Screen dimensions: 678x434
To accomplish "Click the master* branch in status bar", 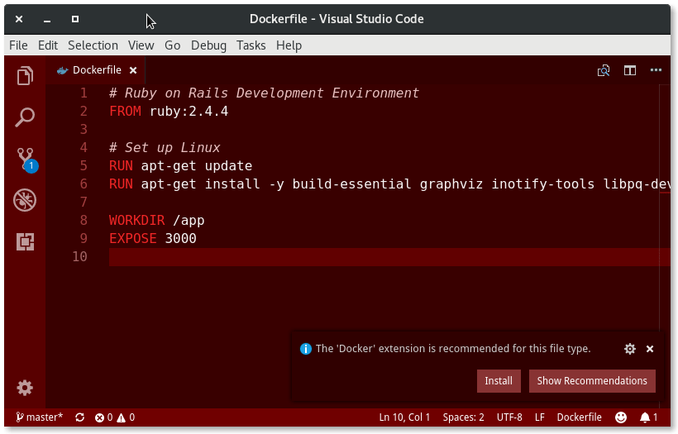I will click(40, 417).
